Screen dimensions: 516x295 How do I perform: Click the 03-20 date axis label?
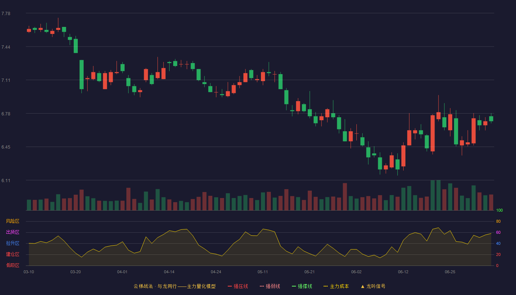[x=76, y=272]
